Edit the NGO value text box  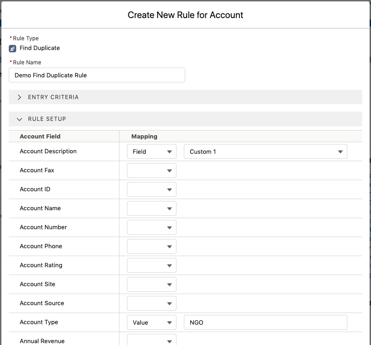click(265, 322)
